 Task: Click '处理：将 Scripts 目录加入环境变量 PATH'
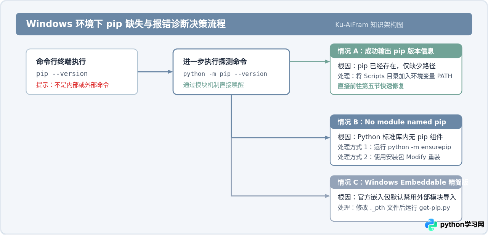[x=395, y=76]
